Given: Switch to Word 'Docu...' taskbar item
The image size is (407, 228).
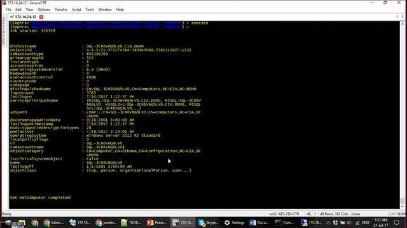Looking at the screenshot, I should (259, 222).
